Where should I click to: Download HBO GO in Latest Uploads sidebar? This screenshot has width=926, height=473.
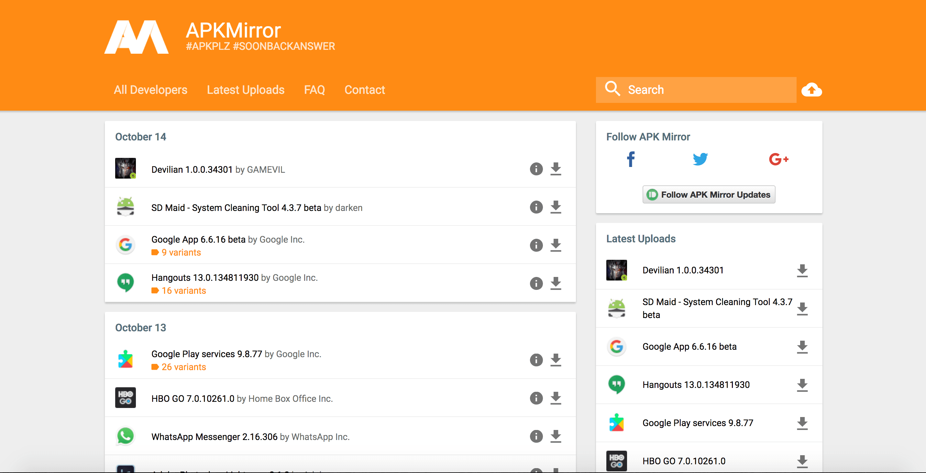(x=802, y=461)
